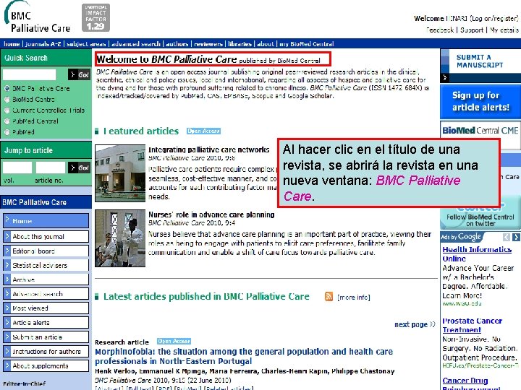Click the next arrow in Ads by Google
This screenshot has height=390, width=521.
pyautogui.click(x=516, y=237)
